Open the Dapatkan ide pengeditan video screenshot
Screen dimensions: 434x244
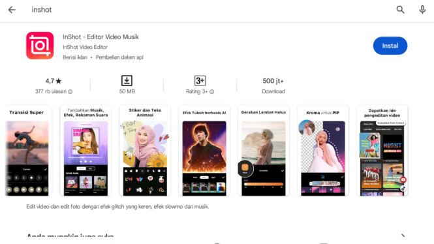[x=382, y=150]
